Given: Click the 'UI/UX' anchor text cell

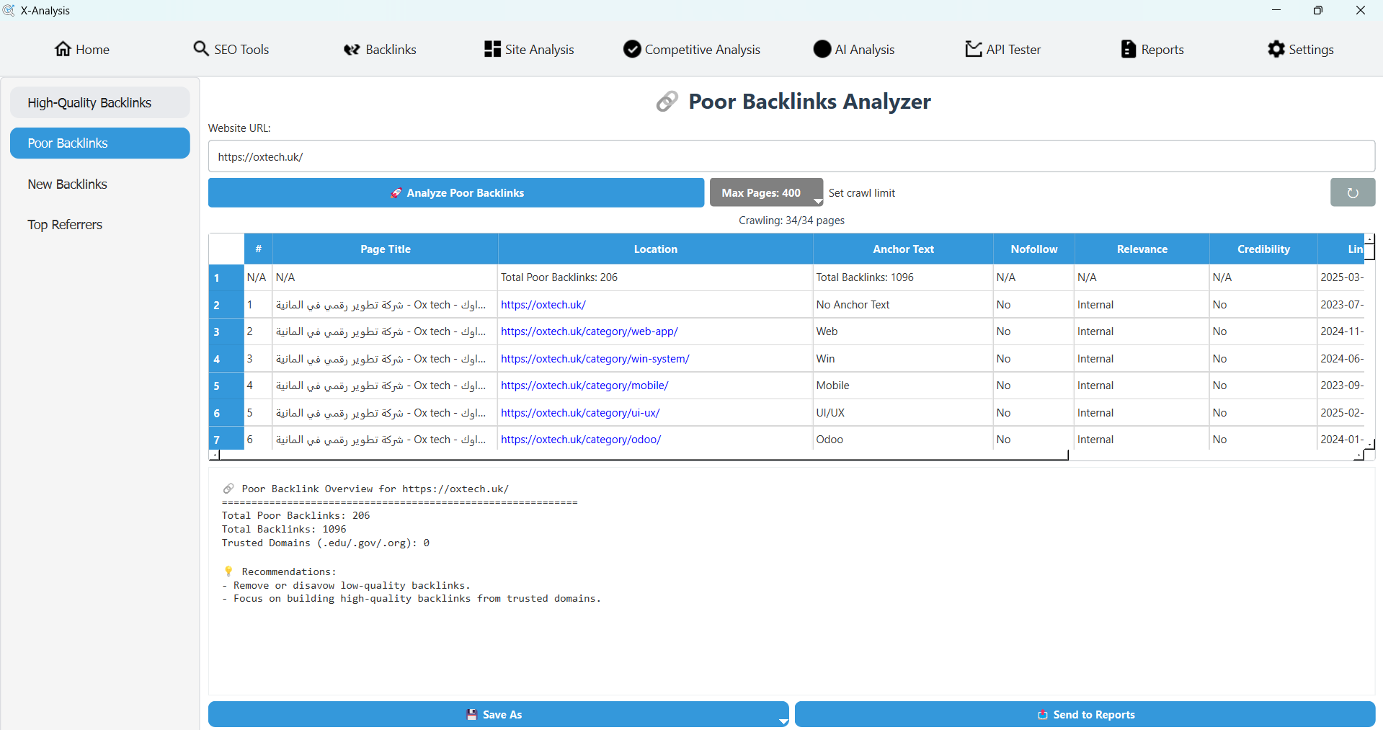Looking at the screenshot, I should pos(903,413).
